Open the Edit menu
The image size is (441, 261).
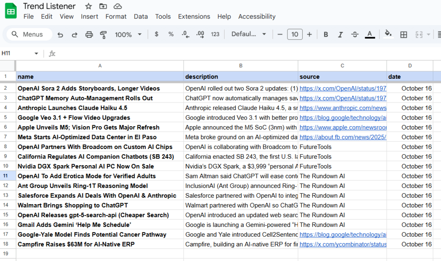click(x=47, y=17)
